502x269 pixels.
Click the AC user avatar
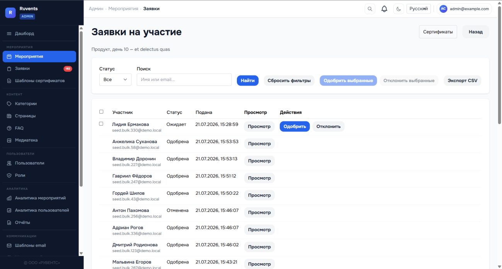[x=443, y=9]
